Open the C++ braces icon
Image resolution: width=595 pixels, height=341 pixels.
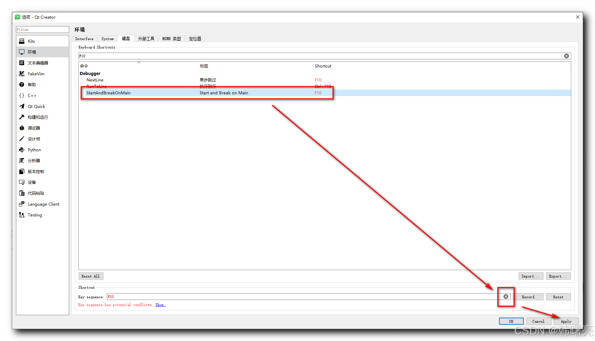22,95
